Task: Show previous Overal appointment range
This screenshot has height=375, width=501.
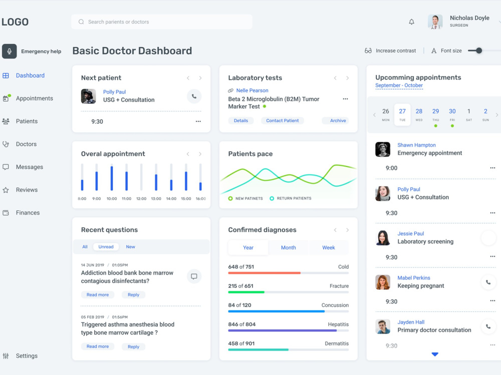Action: click(x=188, y=154)
